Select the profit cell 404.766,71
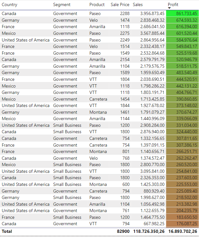199x237 pixels. 182,92
